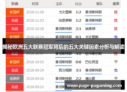Screen dimensions: 127x92
Task: Click the date 2018-09-26
Action: coord(35,79)
